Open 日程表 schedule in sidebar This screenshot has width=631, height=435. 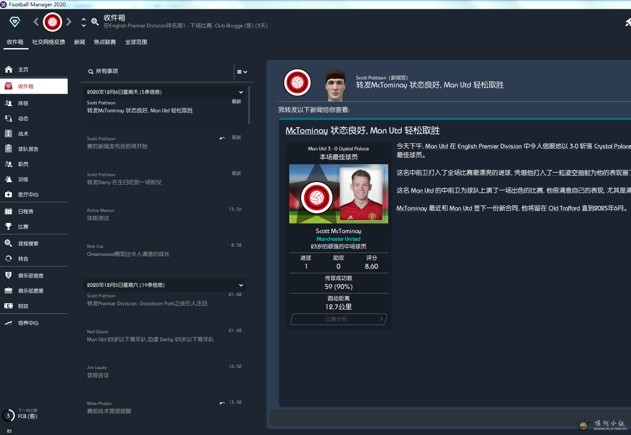tap(34, 211)
